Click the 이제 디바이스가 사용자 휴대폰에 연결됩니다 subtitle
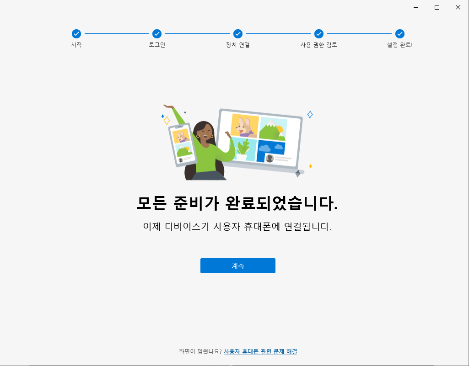469x366 pixels. pyautogui.click(x=237, y=227)
